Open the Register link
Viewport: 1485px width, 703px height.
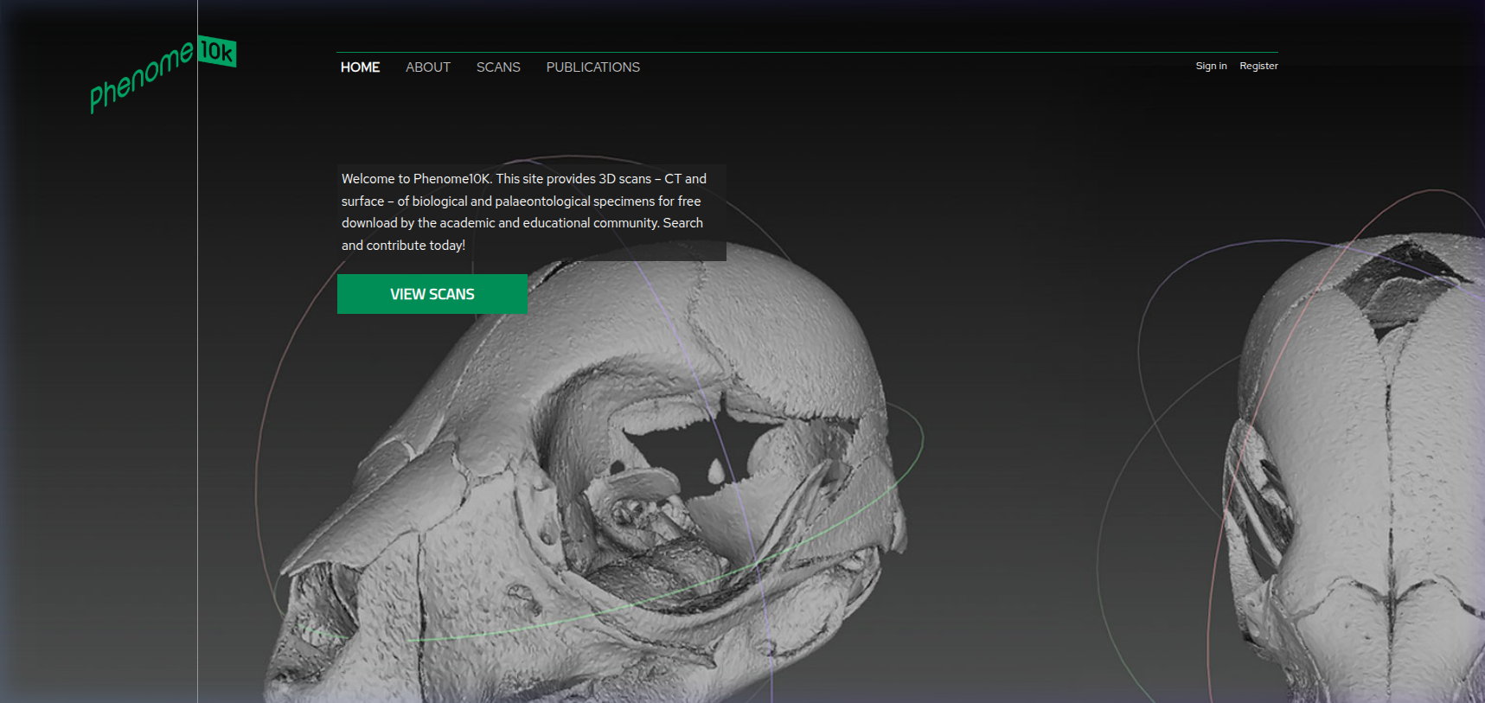pyautogui.click(x=1258, y=66)
